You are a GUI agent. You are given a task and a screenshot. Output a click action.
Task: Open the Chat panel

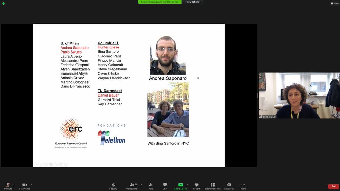[165, 186]
